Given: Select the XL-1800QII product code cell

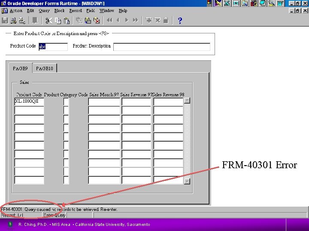Looking at the screenshot, I should (29, 102).
